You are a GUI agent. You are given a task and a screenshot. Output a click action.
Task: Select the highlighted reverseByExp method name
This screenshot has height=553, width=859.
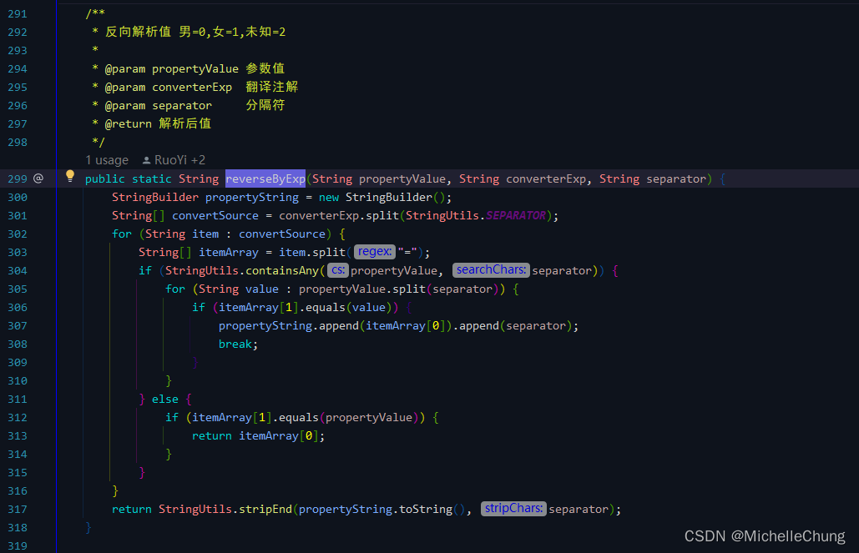pyautogui.click(x=265, y=178)
